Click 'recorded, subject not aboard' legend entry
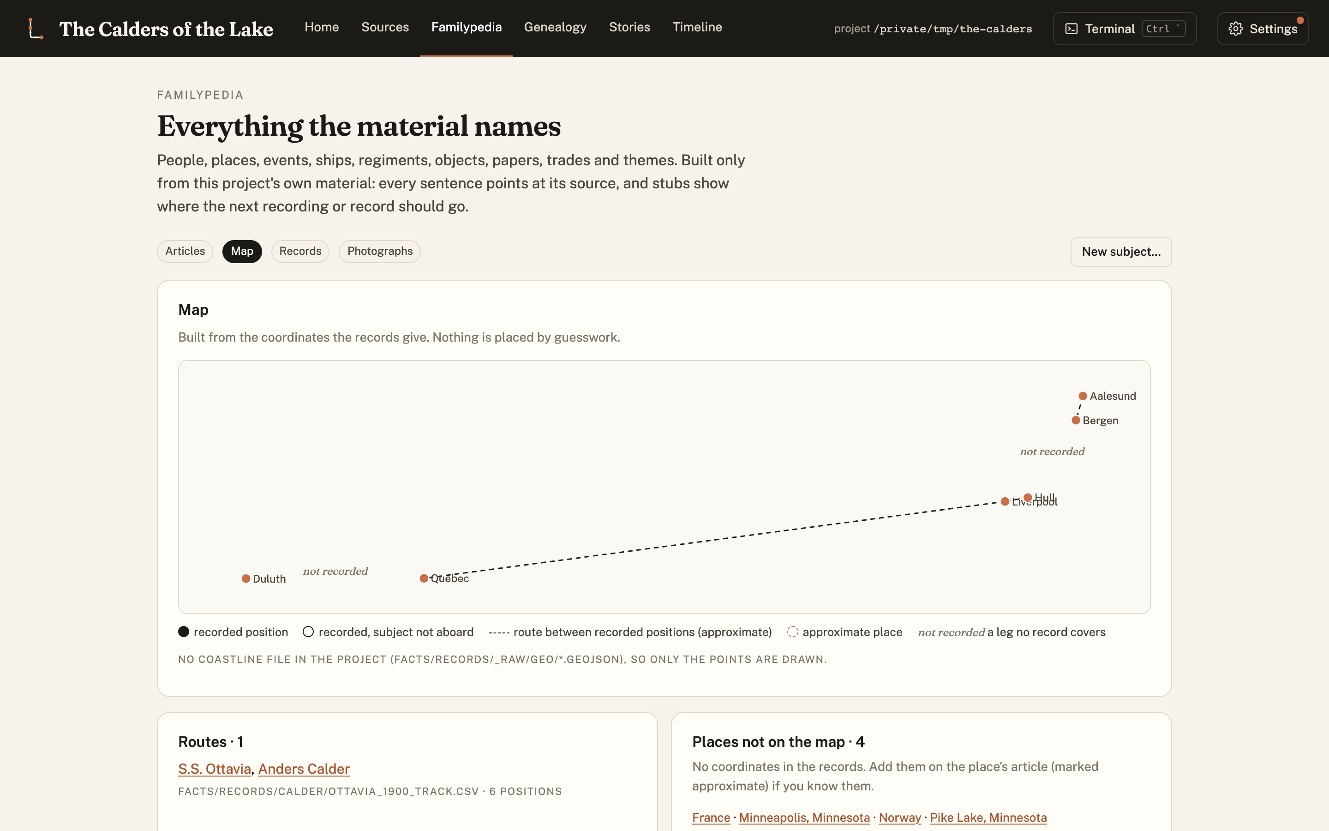1329x831 pixels. point(388,632)
